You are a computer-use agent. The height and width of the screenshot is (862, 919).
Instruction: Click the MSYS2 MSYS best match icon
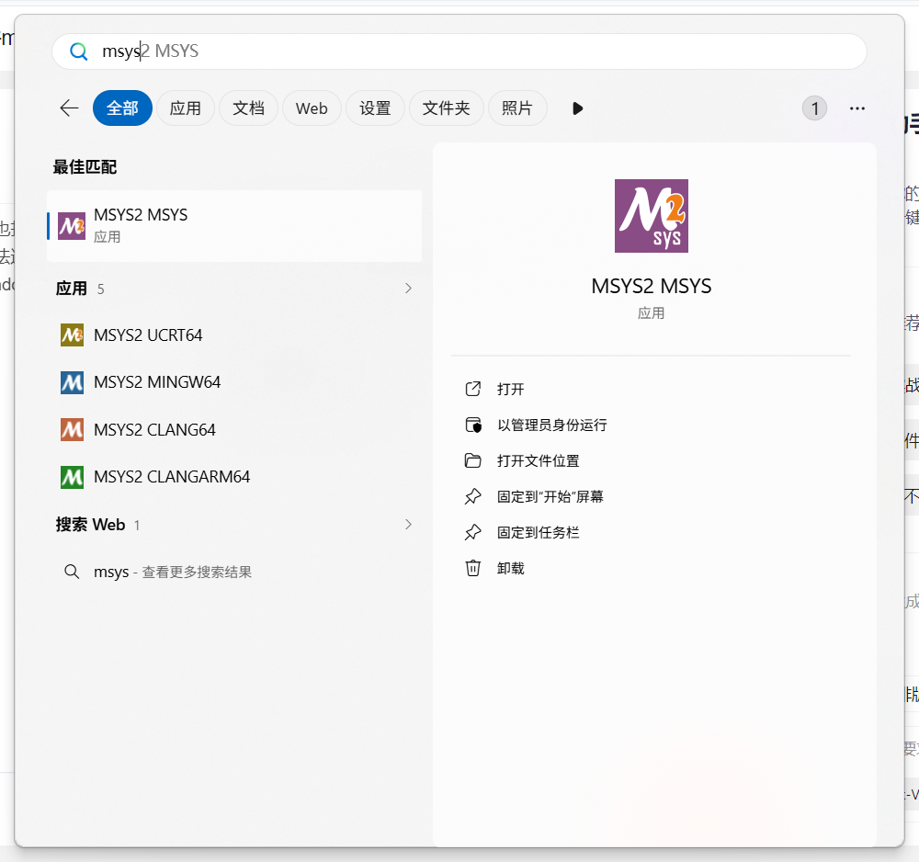pyautogui.click(x=72, y=226)
